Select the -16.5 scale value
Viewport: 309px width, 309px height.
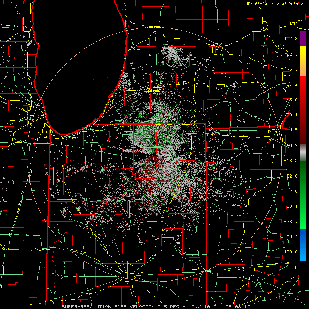[x=291, y=161]
